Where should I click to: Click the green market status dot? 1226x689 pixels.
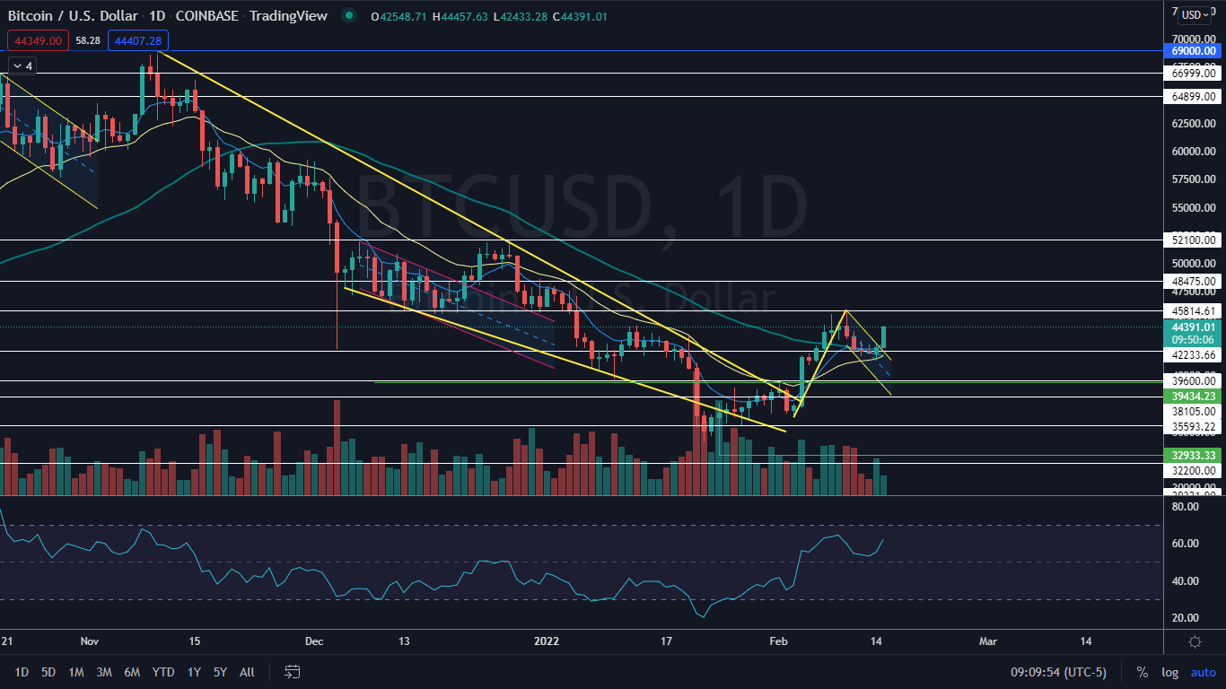pyautogui.click(x=348, y=15)
